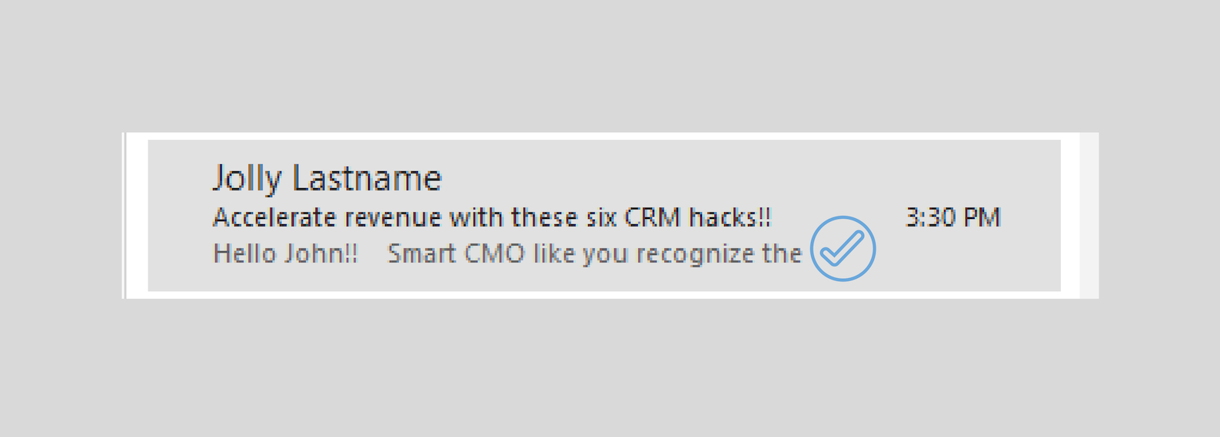Image resolution: width=1220 pixels, height=437 pixels.
Task: Click the gray area above the message
Action: pyautogui.click(x=610, y=65)
